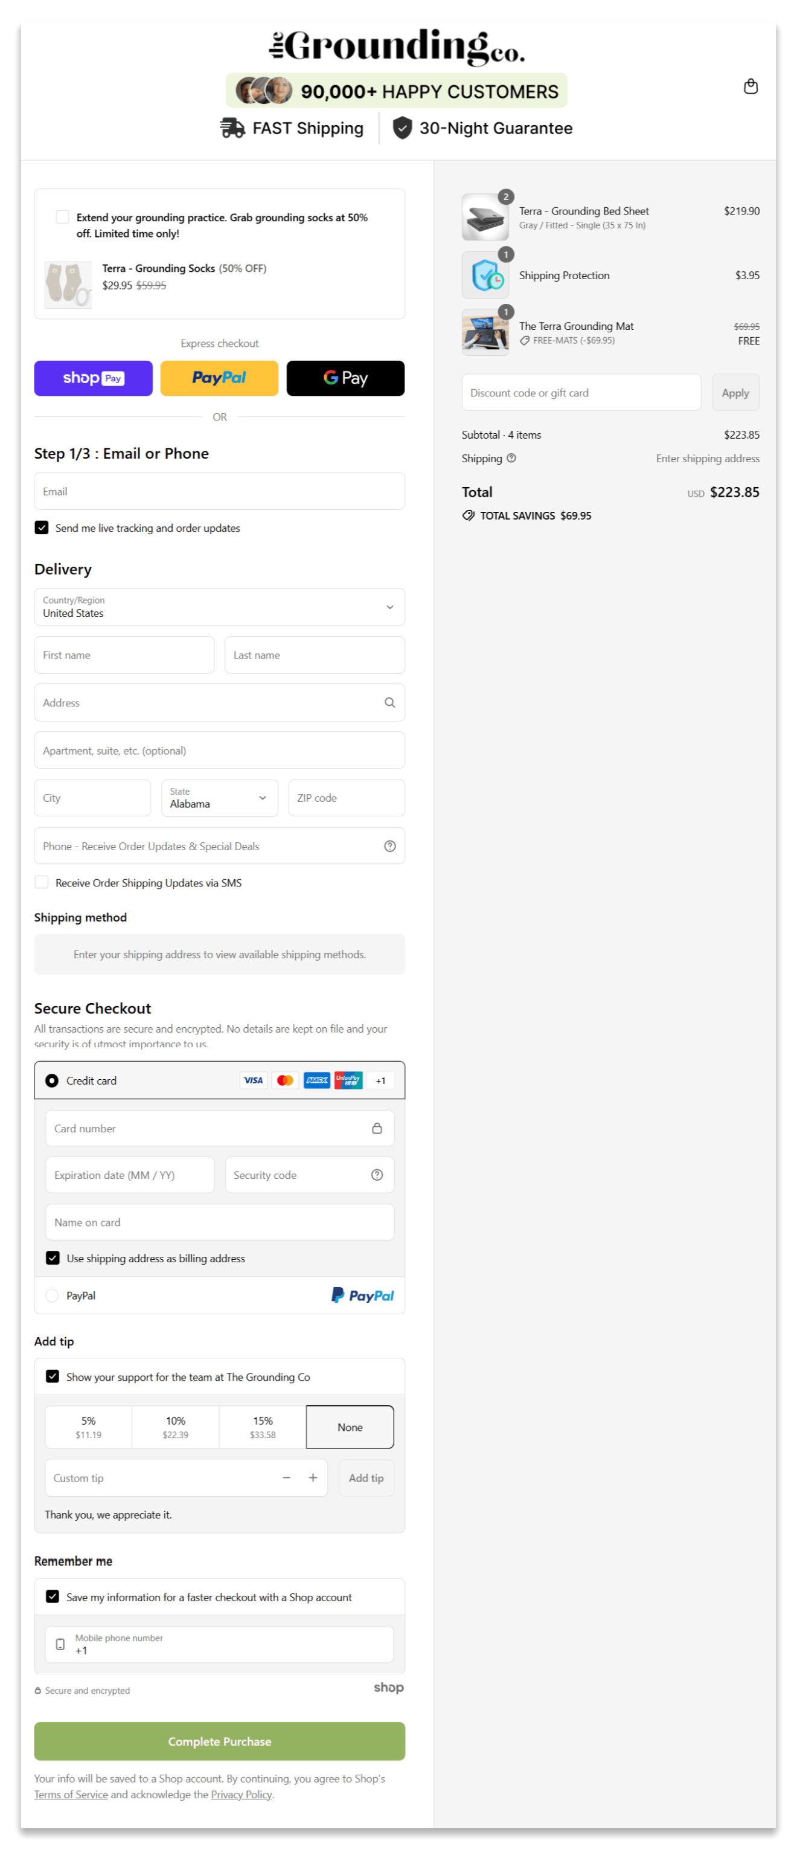Decrease custom tip with minus icon
Image resolution: width=797 pixels, height=1849 pixels.
click(x=286, y=1477)
